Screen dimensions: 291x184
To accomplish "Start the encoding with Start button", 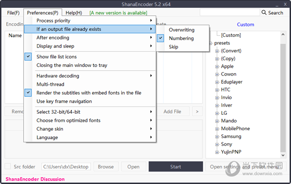I will [176, 167].
